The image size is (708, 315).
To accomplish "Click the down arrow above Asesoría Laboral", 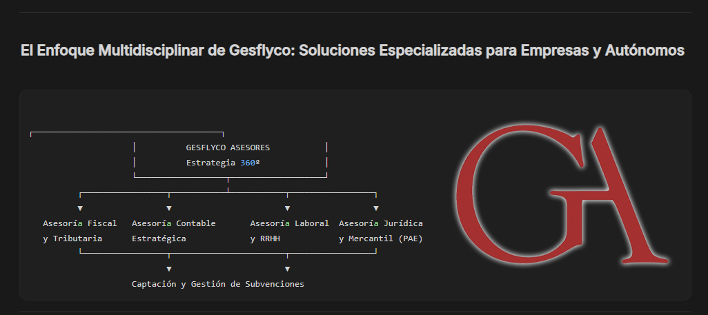I will coord(287,208).
